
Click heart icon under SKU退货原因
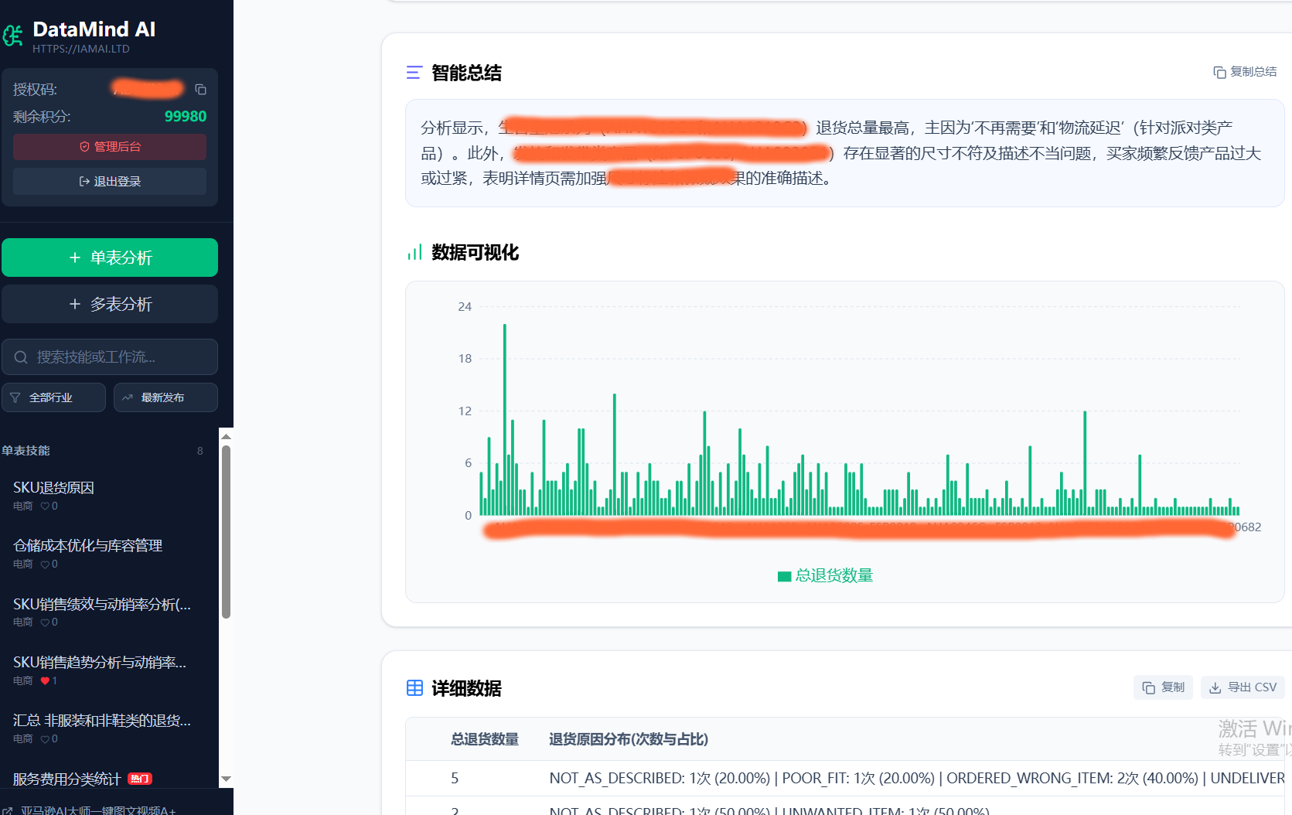pos(45,506)
